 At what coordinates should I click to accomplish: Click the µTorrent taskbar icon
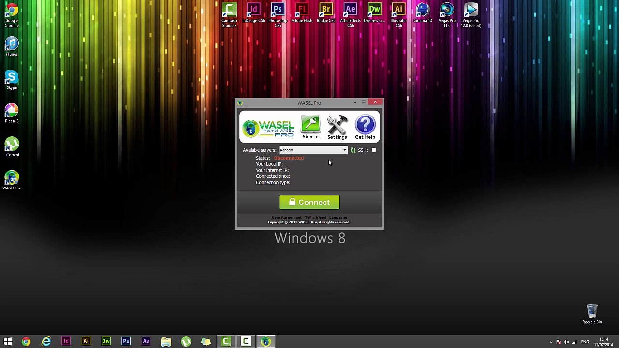point(186,342)
